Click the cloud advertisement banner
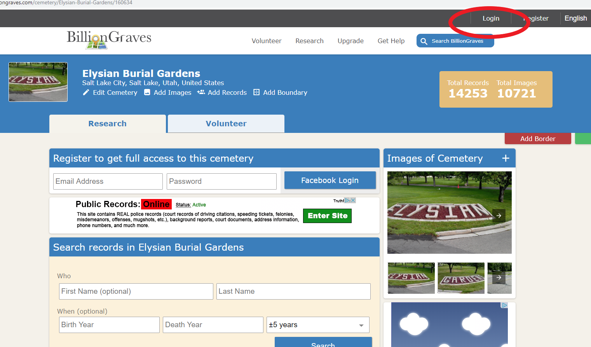This screenshot has width=591, height=347. click(450, 325)
